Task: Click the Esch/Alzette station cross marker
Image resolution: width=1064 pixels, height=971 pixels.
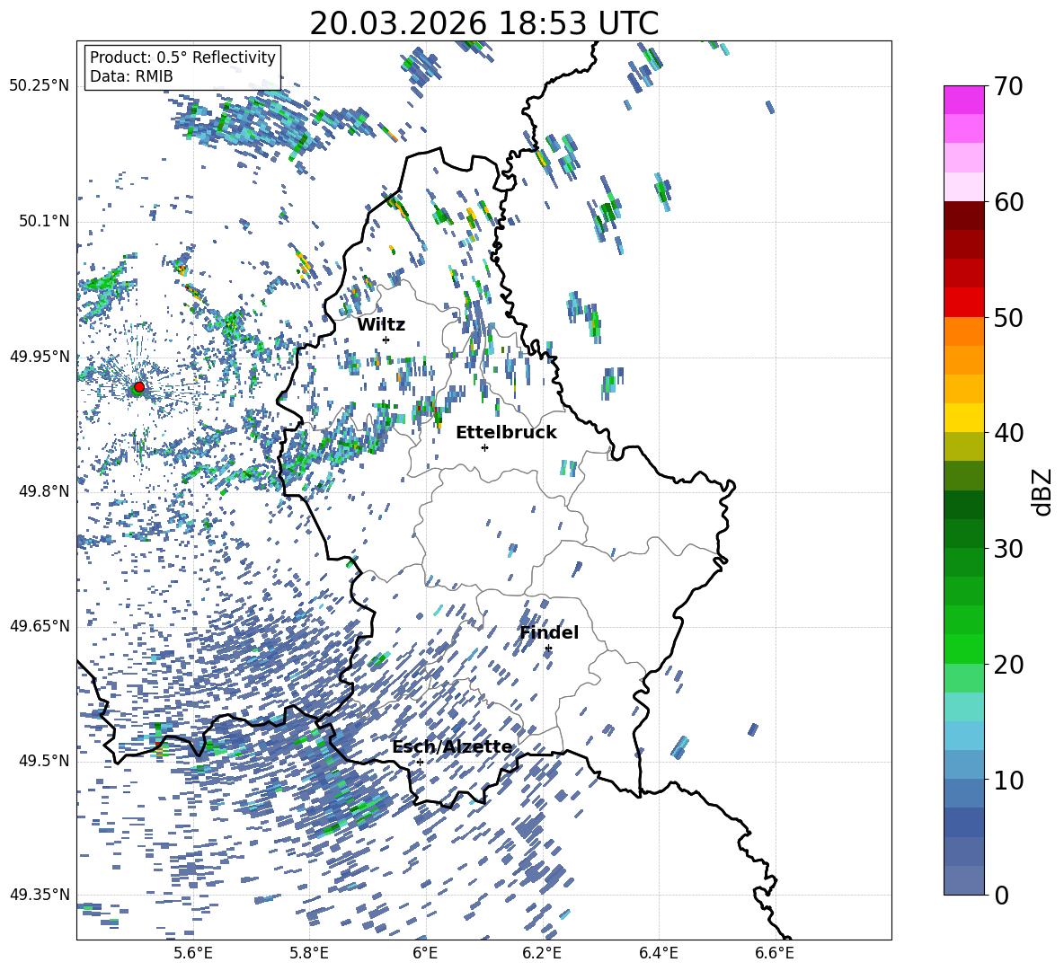Action: point(420,762)
